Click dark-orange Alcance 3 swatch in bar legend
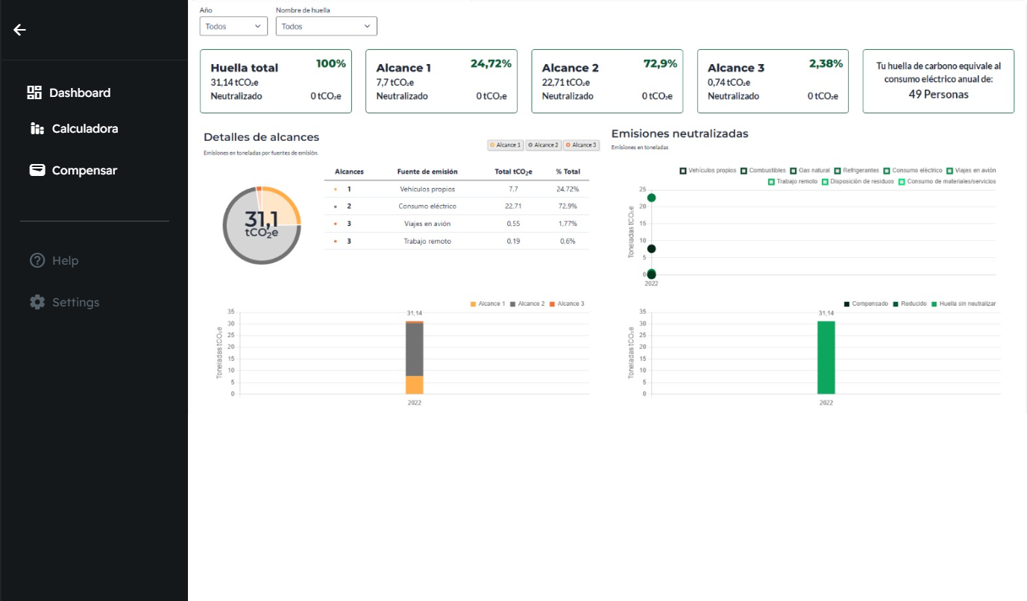This screenshot has height=601, width=1027. pyautogui.click(x=553, y=304)
